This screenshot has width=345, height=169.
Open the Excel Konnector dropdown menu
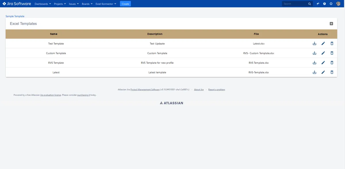pos(106,4)
